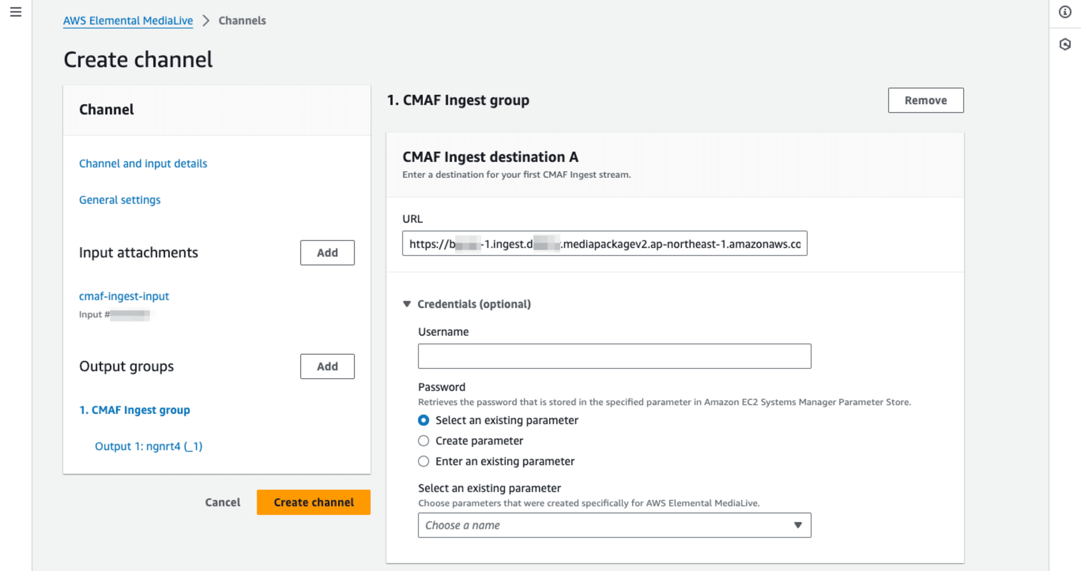
Task: Click the Password label text
Action: point(442,387)
